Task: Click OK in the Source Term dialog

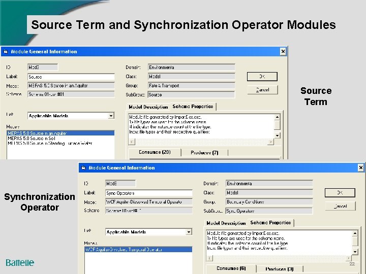Action: click(262, 77)
